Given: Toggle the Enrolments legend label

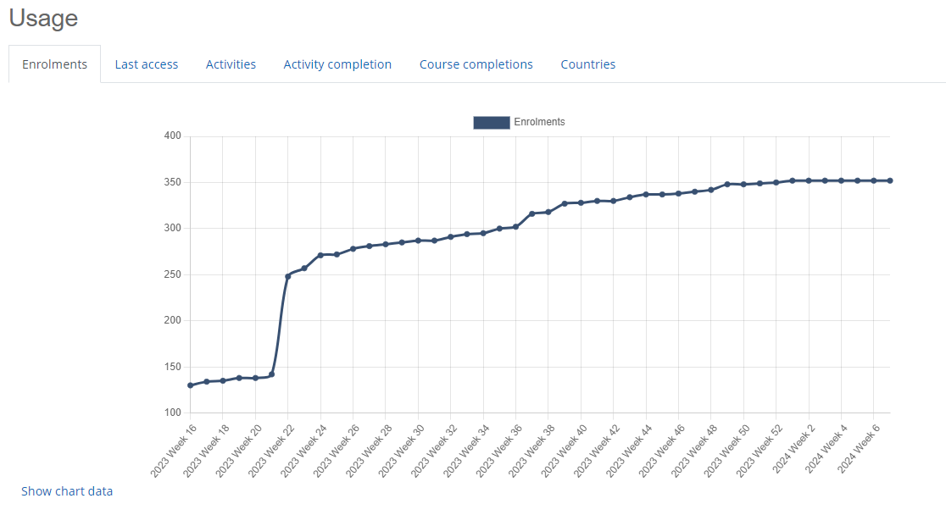Looking at the screenshot, I should (x=539, y=122).
